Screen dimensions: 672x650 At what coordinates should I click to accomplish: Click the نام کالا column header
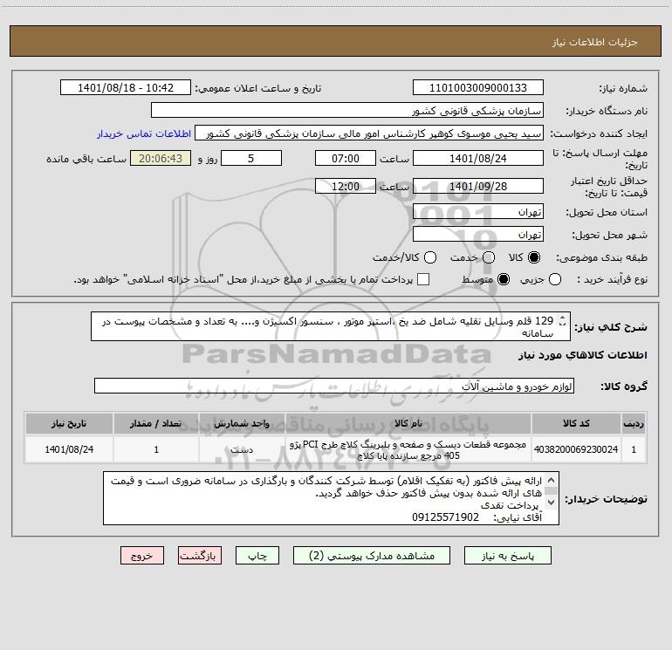click(408, 424)
